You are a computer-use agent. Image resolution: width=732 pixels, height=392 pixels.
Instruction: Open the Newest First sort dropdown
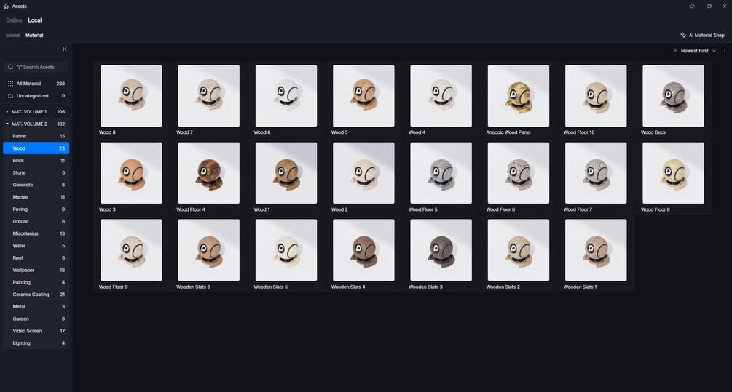[698, 51]
